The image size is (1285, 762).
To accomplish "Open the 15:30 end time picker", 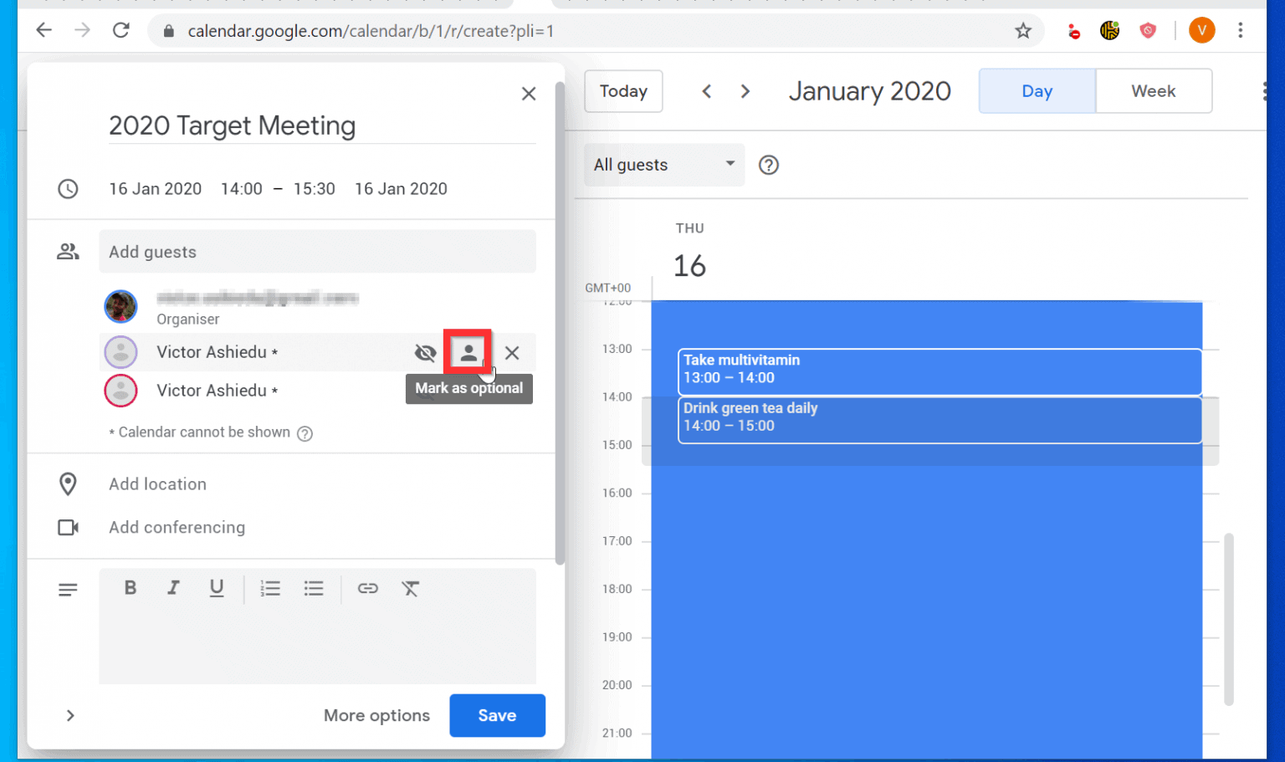I will (314, 189).
